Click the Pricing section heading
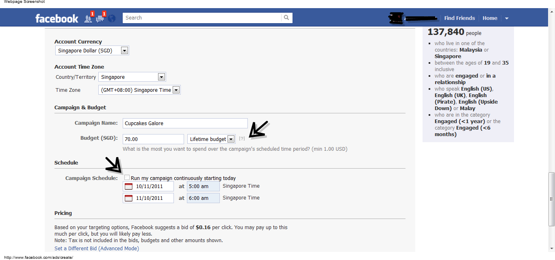555x260 pixels. coord(63,213)
